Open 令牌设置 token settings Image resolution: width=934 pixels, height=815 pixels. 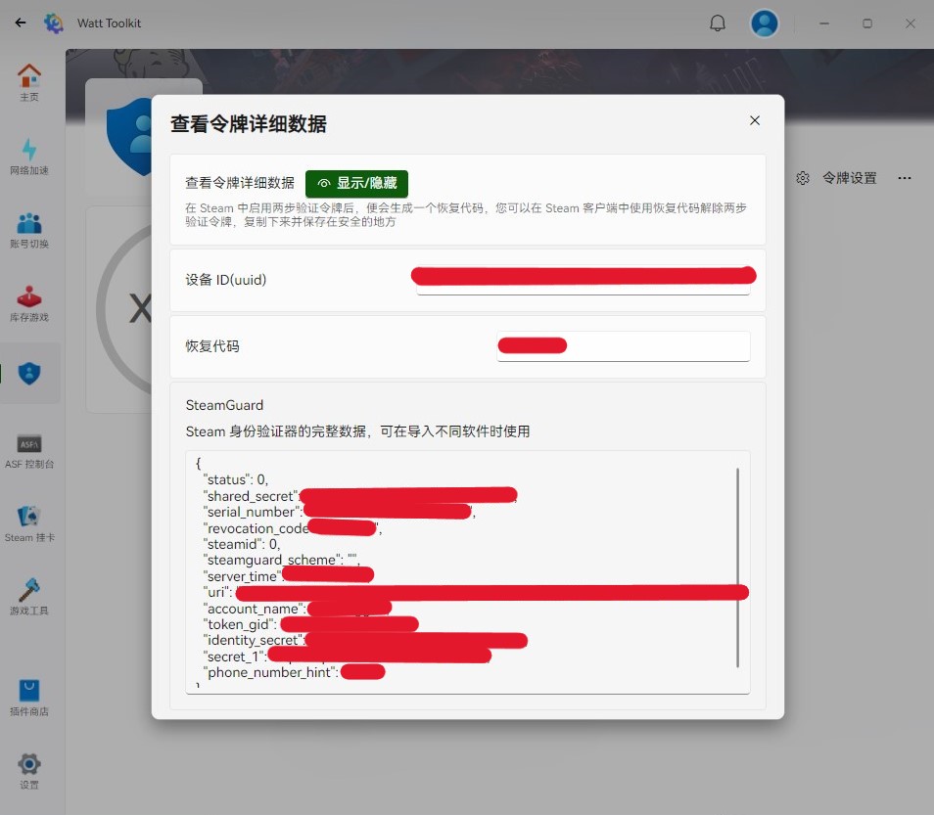click(837, 178)
